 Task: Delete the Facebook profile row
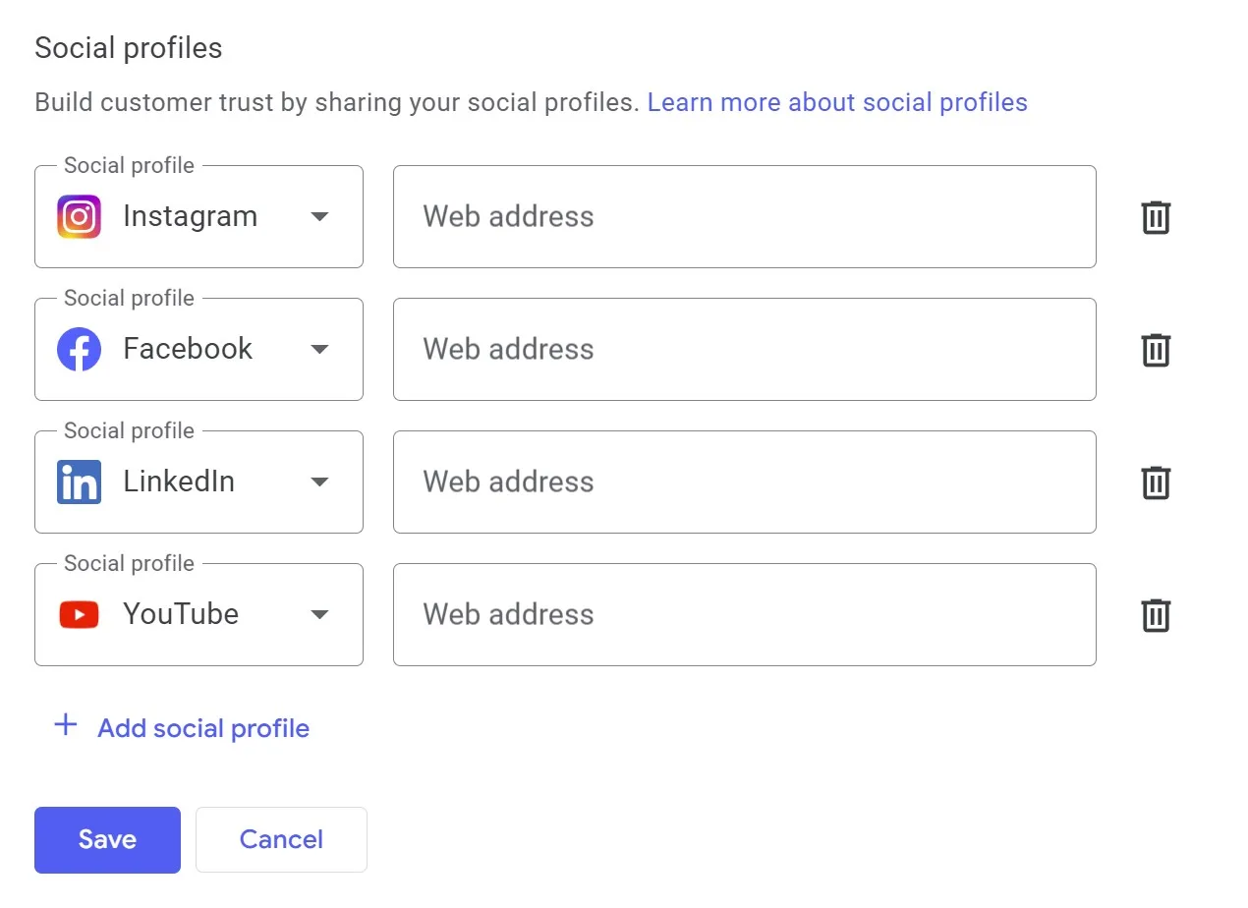tap(1155, 350)
